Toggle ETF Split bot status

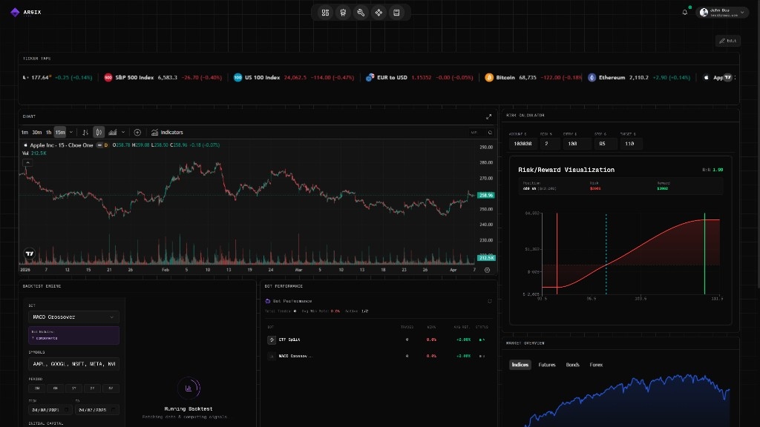click(x=482, y=340)
